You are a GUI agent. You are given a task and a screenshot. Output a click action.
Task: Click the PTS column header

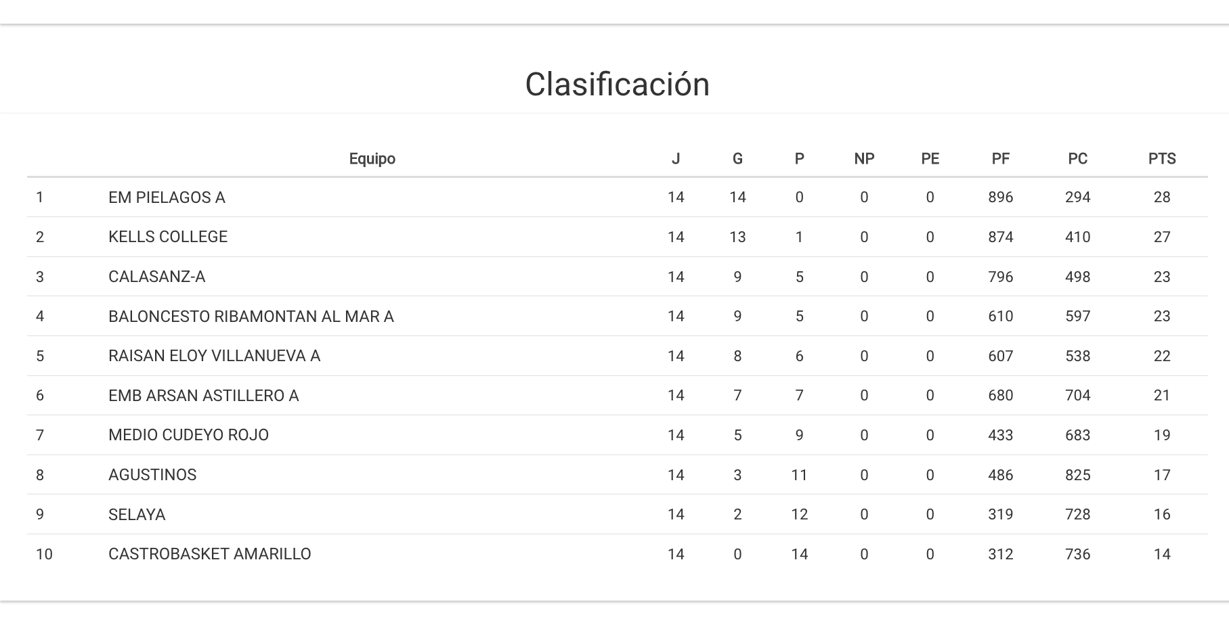tap(1161, 159)
